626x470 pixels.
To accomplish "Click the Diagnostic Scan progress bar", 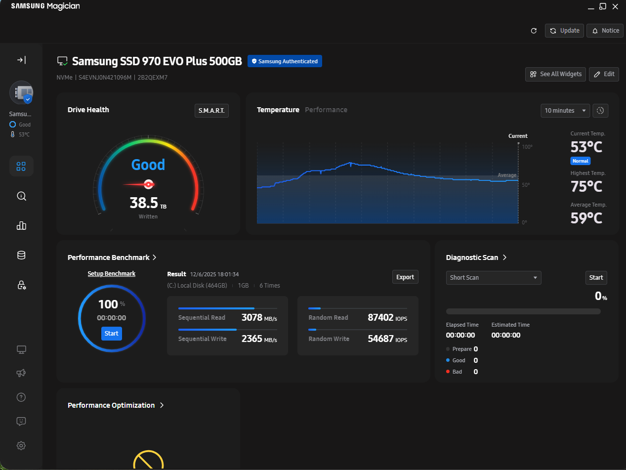I will (x=523, y=311).
